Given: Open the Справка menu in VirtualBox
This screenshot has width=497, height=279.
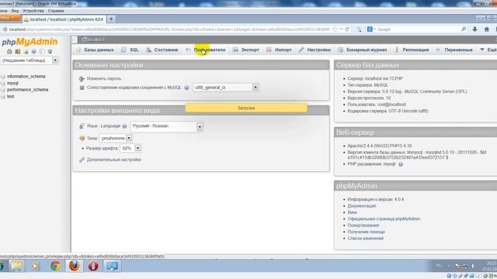Looking at the screenshot, I should click(x=56, y=11).
